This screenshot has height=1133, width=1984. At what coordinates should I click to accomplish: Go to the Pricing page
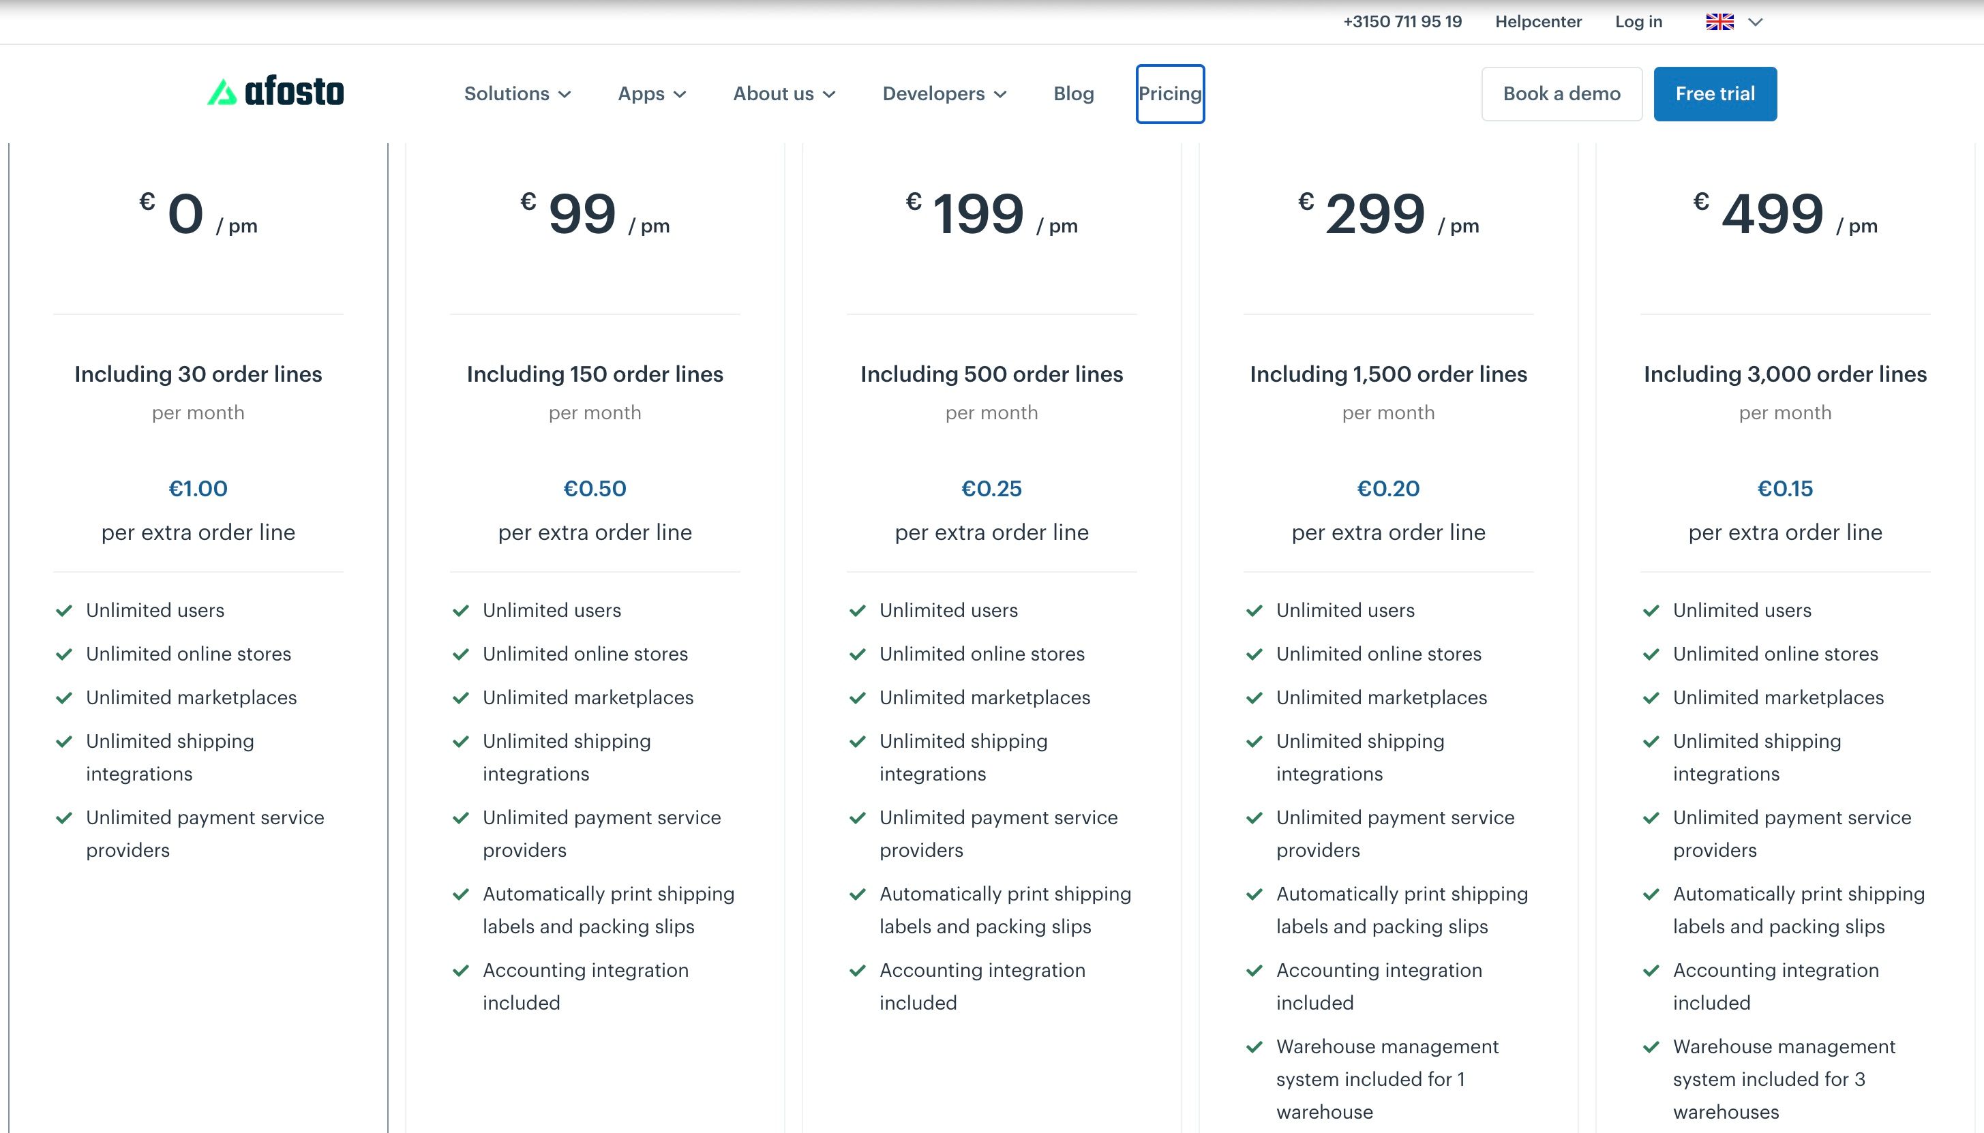coord(1170,93)
